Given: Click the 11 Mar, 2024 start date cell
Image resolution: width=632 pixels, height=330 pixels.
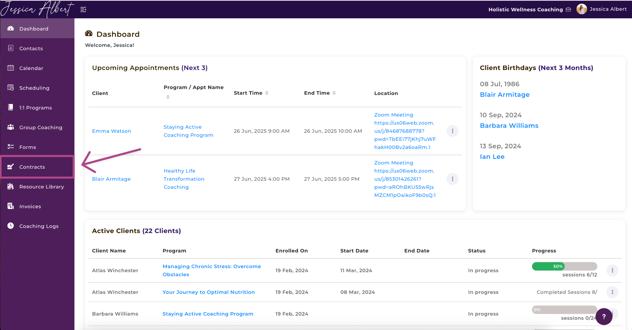Looking at the screenshot, I should [x=356, y=270].
